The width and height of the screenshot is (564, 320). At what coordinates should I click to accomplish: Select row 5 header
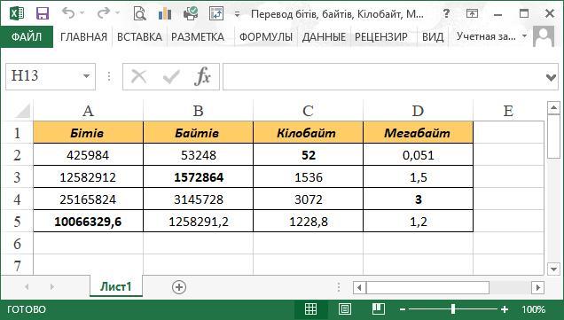[x=17, y=221]
